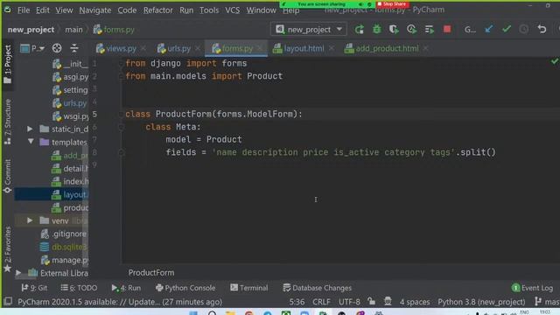
Task: Run with coverage shield icon
Action: point(394,29)
